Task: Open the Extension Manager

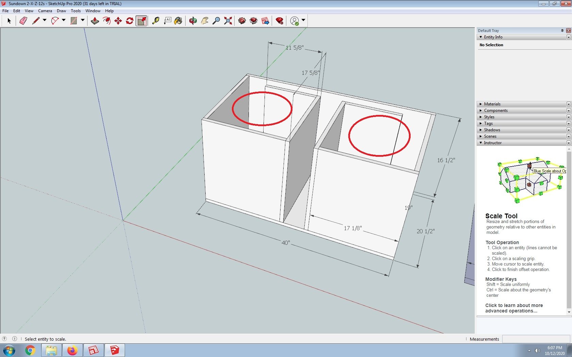Action: [279, 21]
